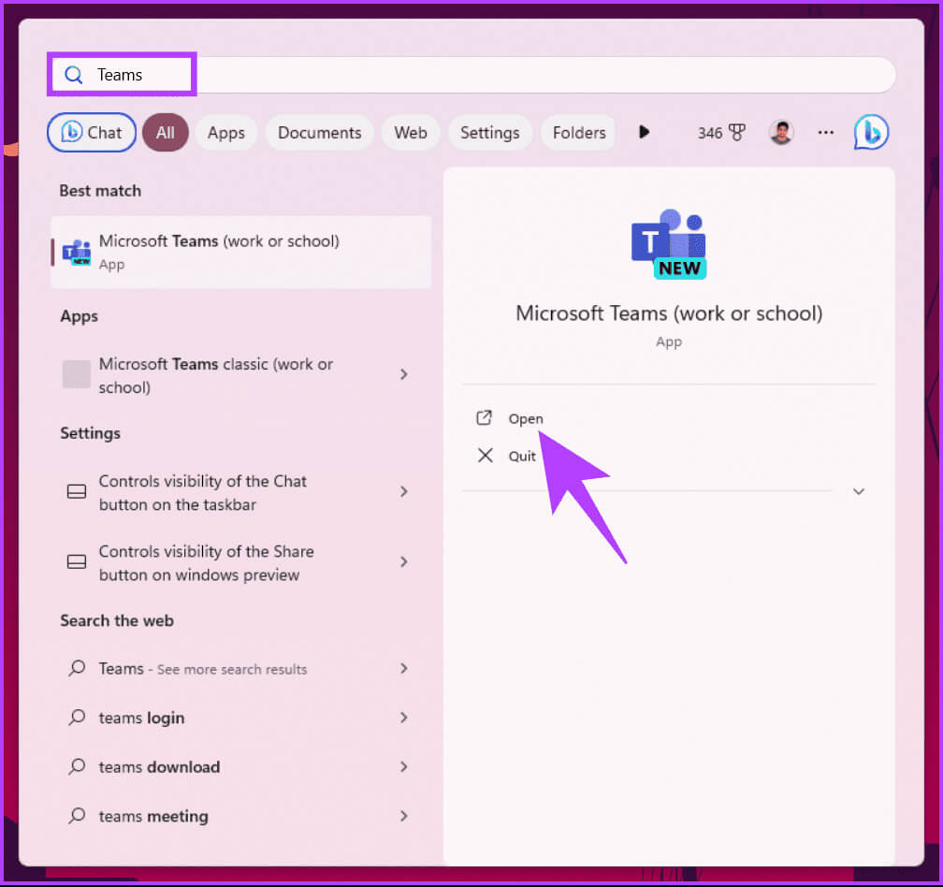
Task: Open Chat button taskbar visibility setting
Action: [241, 492]
